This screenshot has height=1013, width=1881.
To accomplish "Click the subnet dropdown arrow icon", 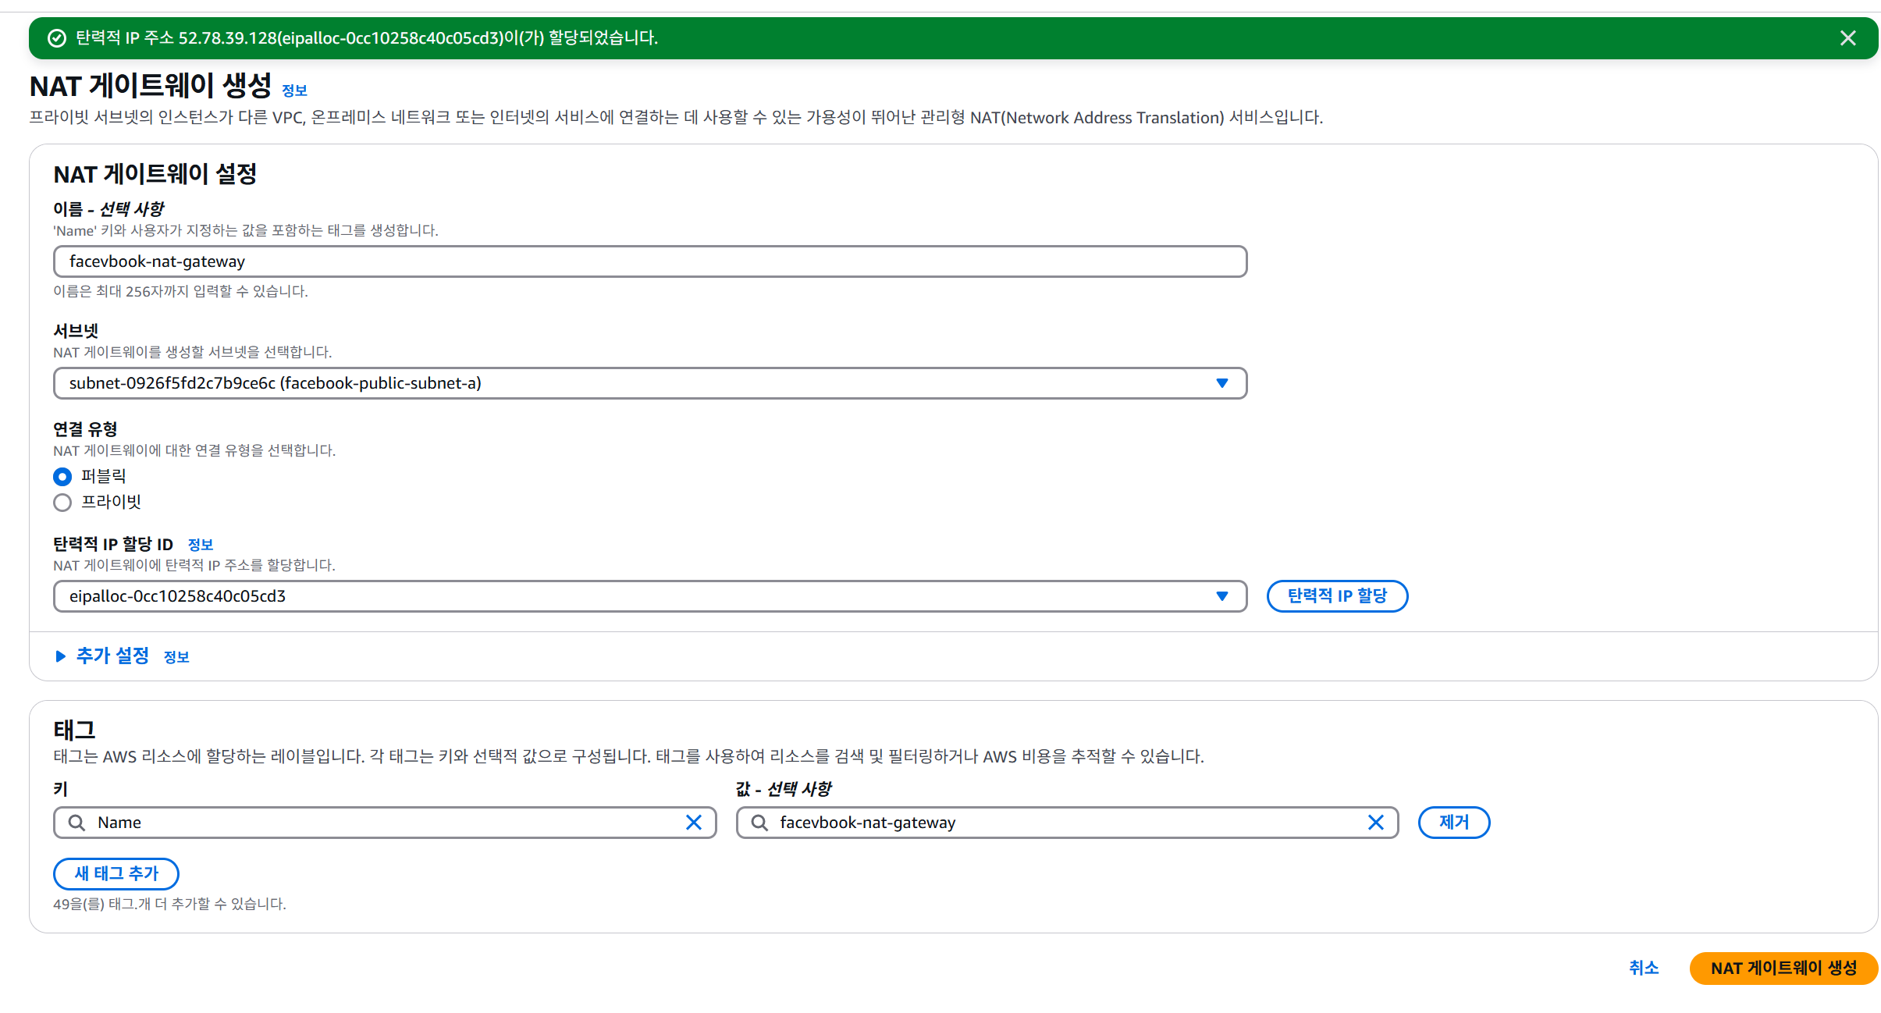I will 1221,383.
